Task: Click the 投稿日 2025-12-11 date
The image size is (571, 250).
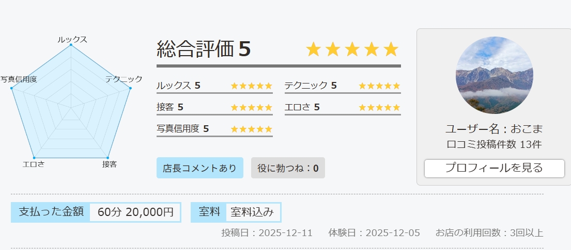Action: [x=267, y=233]
